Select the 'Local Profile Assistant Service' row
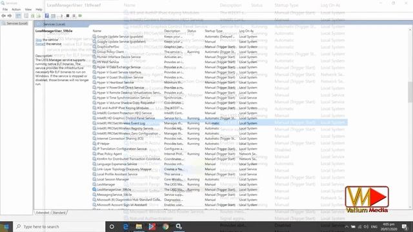The width and height of the screenshot is (413, 232). (175, 174)
